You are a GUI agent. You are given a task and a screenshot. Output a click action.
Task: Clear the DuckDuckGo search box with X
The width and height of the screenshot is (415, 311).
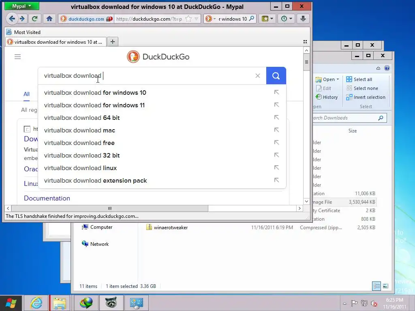(x=257, y=76)
